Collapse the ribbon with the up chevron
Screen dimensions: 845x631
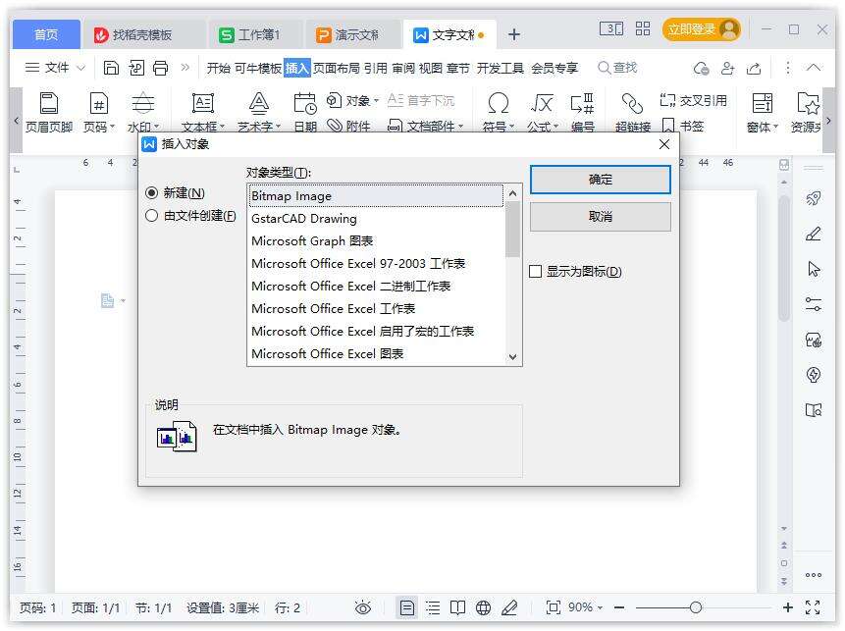(x=814, y=68)
